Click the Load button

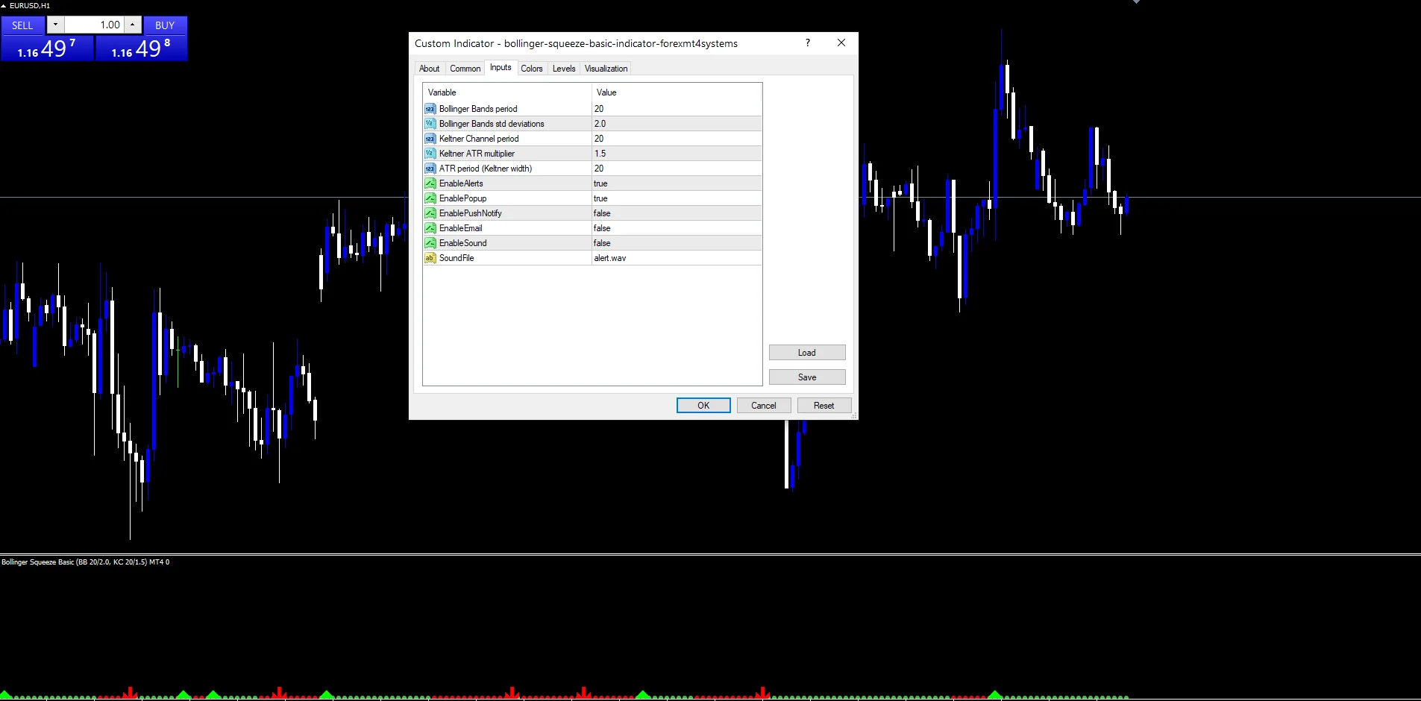point(807,353)
